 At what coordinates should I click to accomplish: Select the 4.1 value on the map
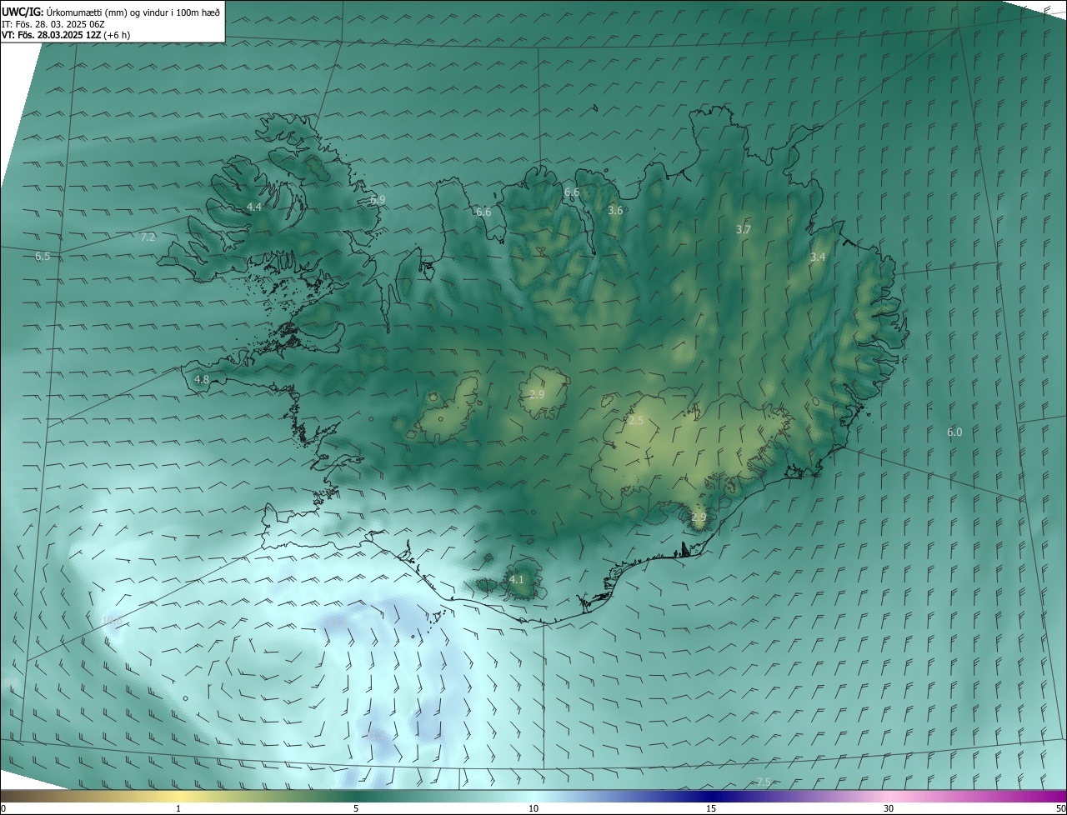[517, 580]
